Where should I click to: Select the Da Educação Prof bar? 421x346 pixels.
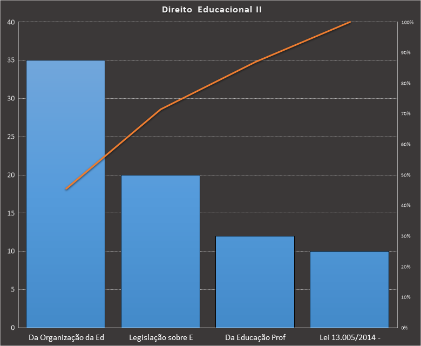(255, 282)
